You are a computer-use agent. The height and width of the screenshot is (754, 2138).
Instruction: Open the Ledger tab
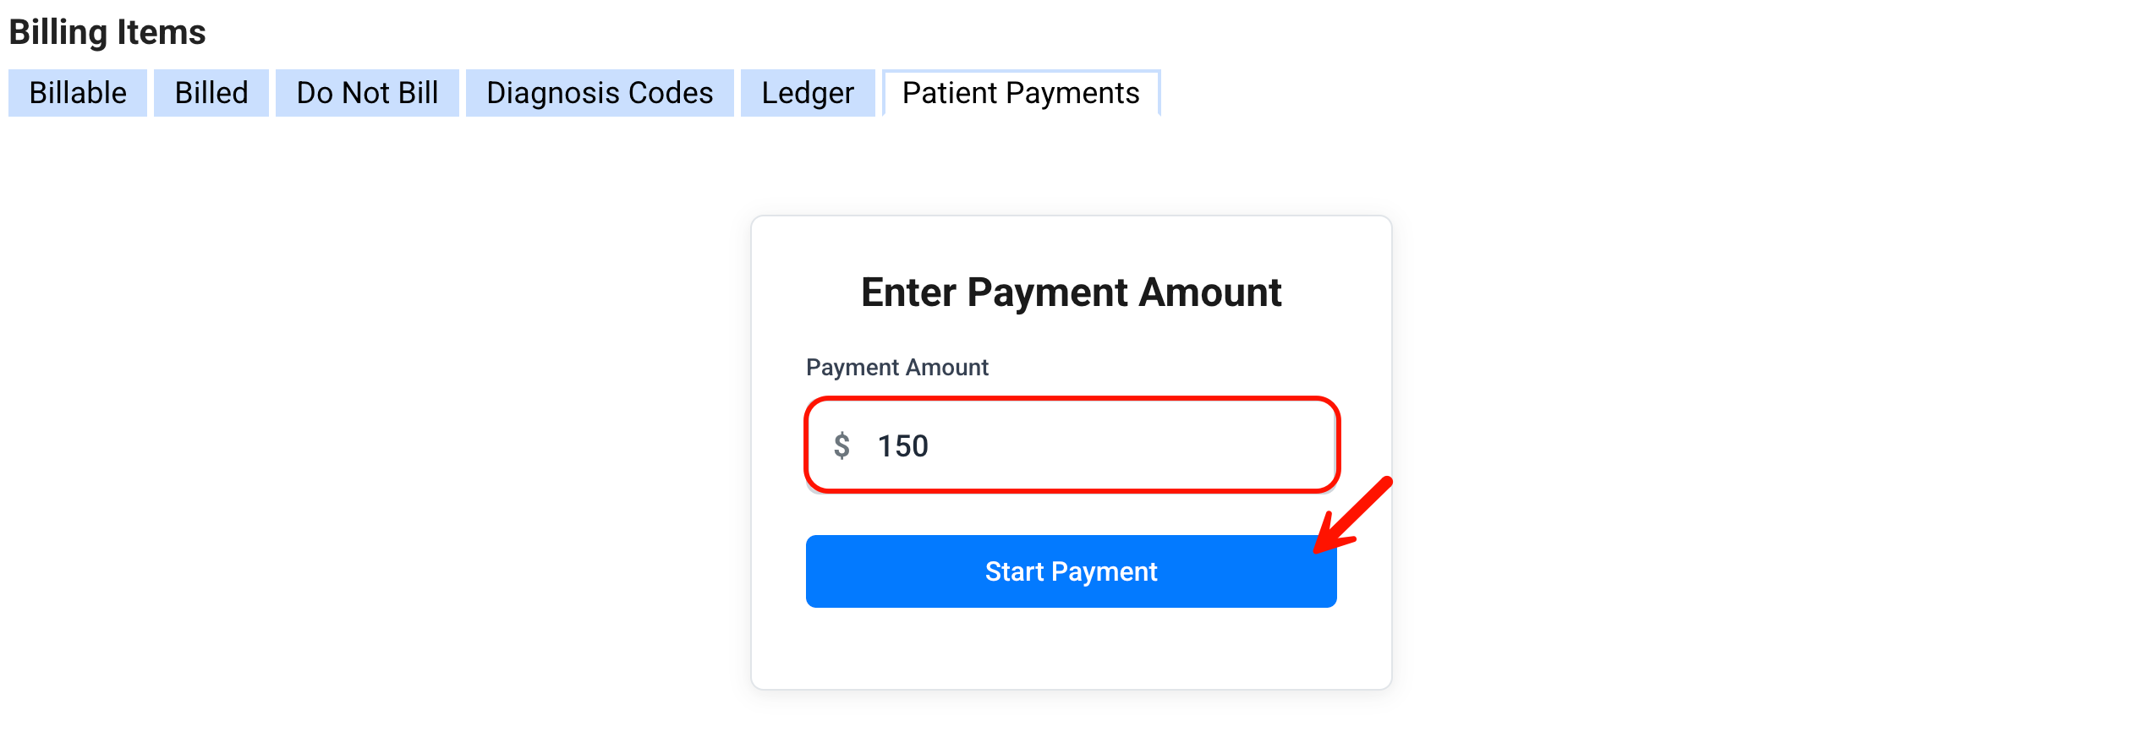click(x=808, y=93)
